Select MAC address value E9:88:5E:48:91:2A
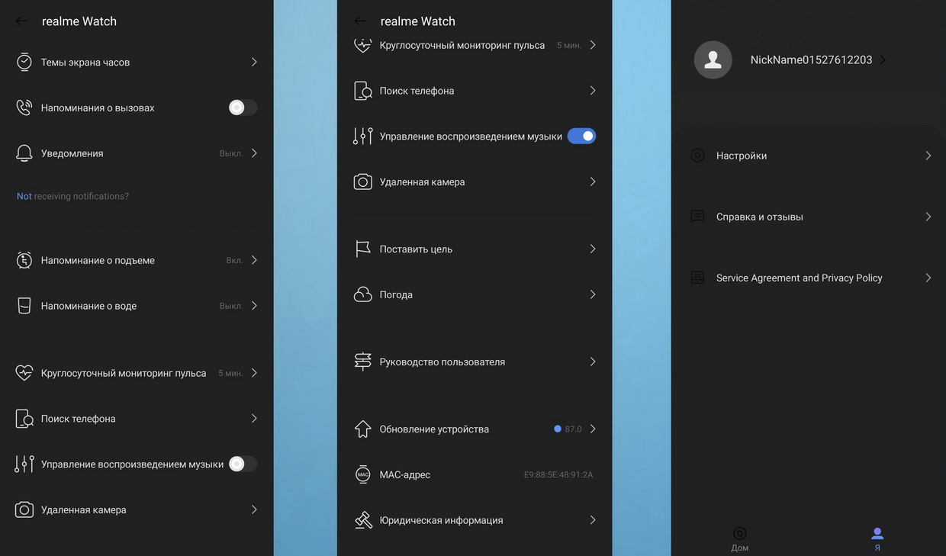 tap(558, 474)
